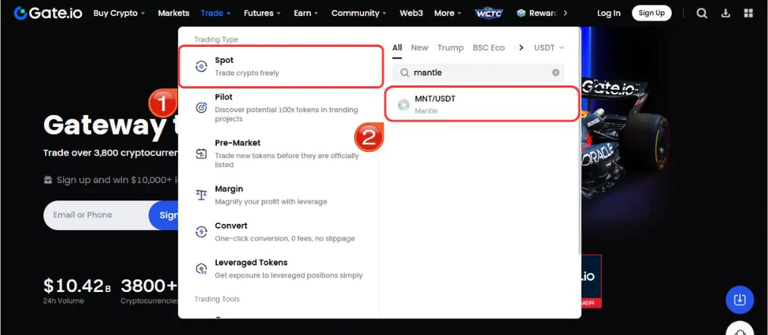Click the MNT coin logo
This screenshot has width=768, height=335.
coord(403,104)
